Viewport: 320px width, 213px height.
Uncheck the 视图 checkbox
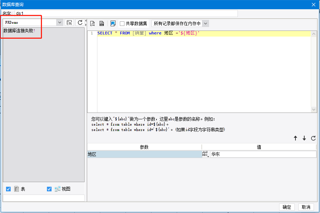[49, 189]
